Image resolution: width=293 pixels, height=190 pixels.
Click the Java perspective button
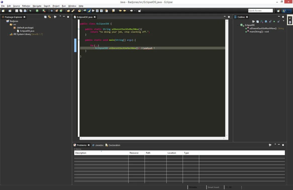287,11
